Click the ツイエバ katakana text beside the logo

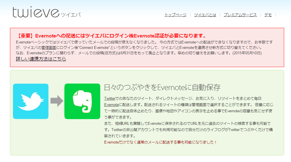[x=71, y=15]
